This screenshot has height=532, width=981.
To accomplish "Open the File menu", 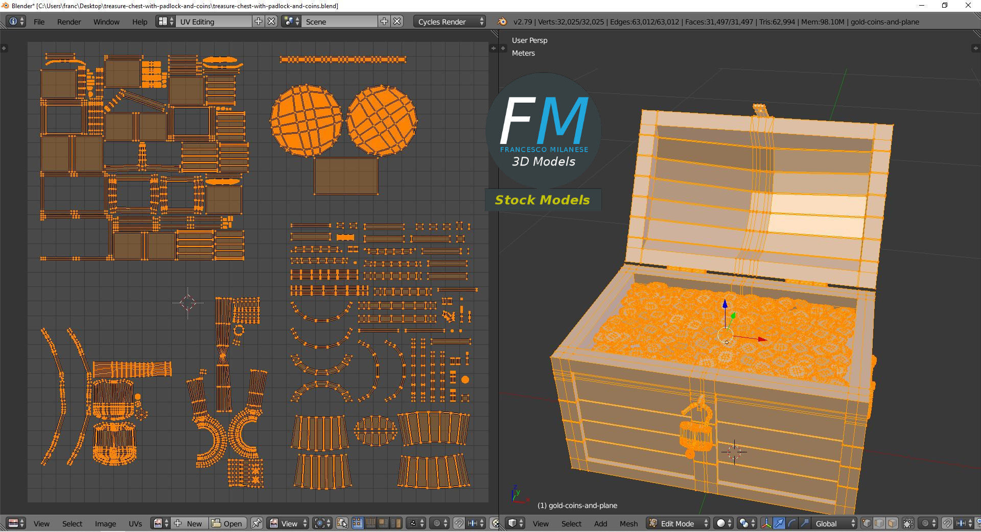I will point(39,21).
